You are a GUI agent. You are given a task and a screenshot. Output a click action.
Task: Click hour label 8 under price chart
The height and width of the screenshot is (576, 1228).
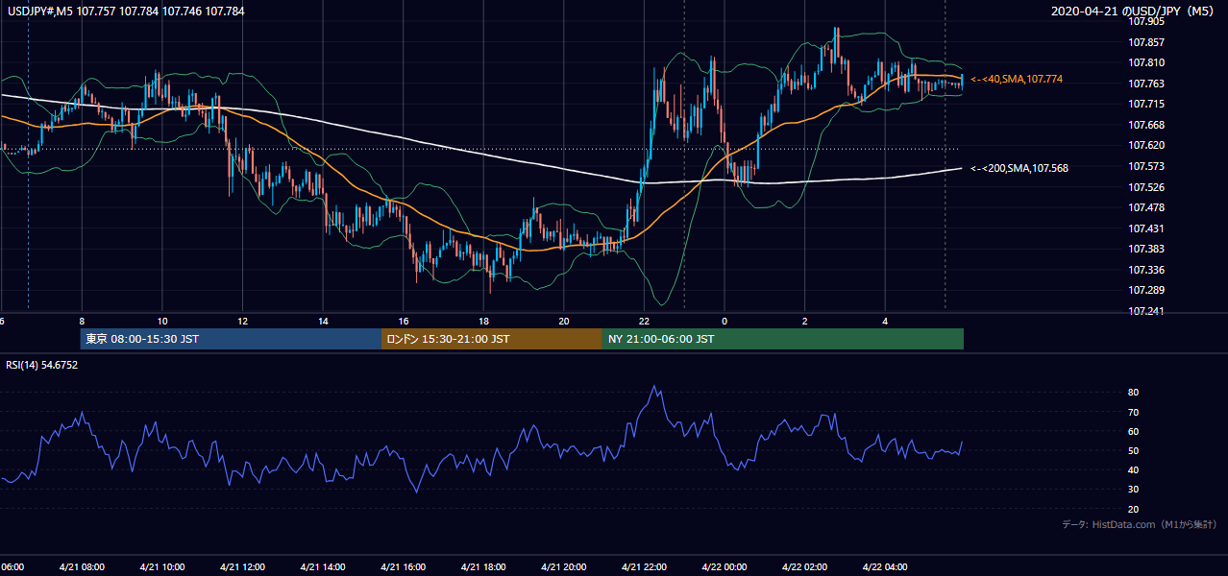coord(82,321)
